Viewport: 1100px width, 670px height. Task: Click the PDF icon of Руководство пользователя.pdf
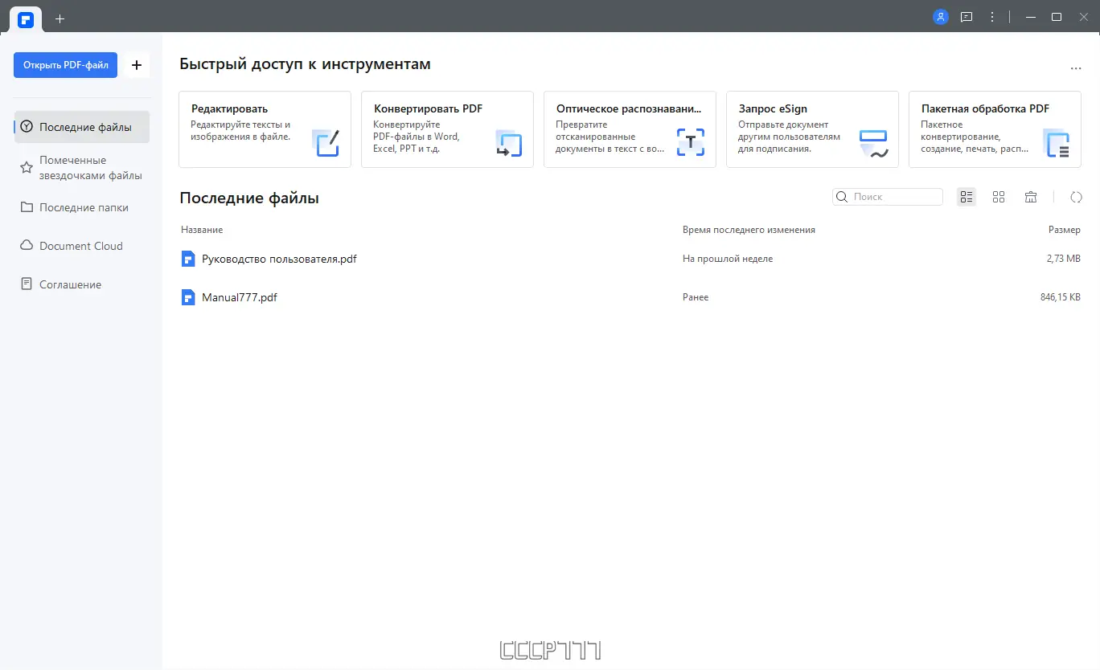click(188, 259)
